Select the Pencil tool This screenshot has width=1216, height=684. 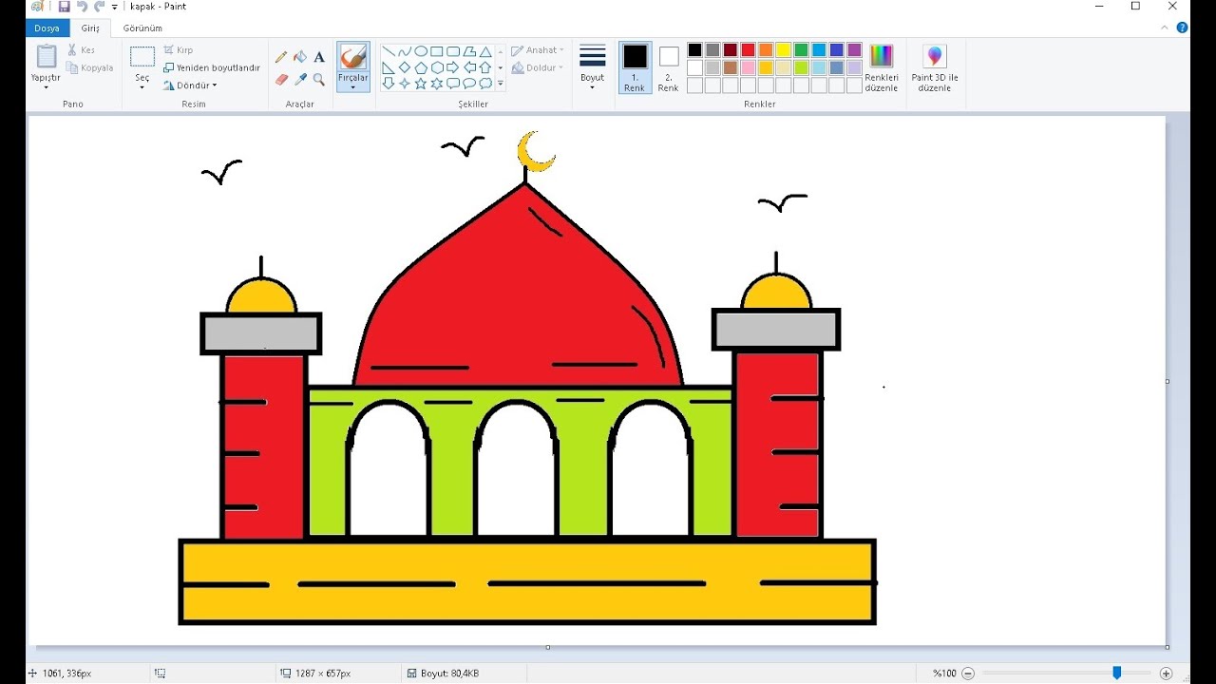pyautogui.click(x=281, y=57)
